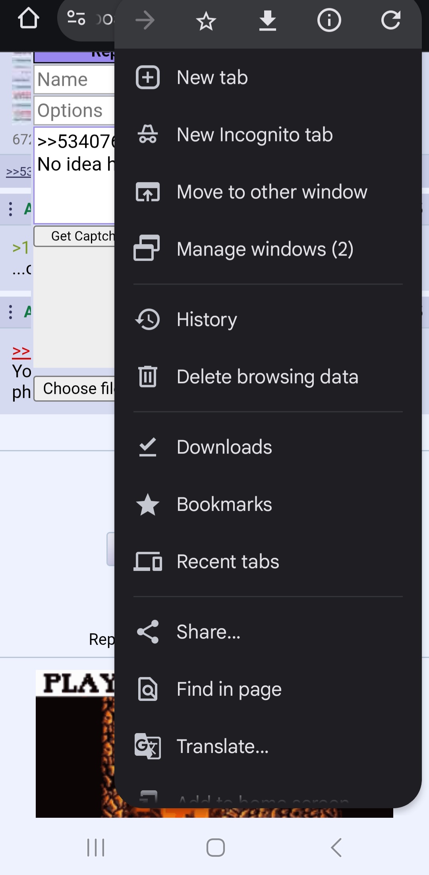Choose Translate... option
Viewport: 429px width, 875px height.
click(x=268, y=747)
